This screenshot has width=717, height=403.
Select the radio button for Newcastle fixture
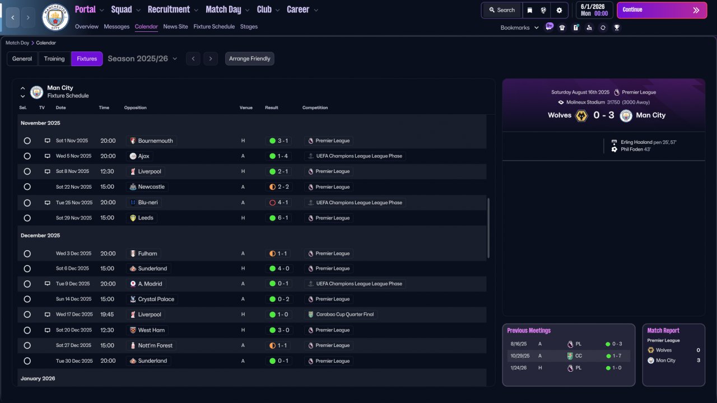click(27, 187)
